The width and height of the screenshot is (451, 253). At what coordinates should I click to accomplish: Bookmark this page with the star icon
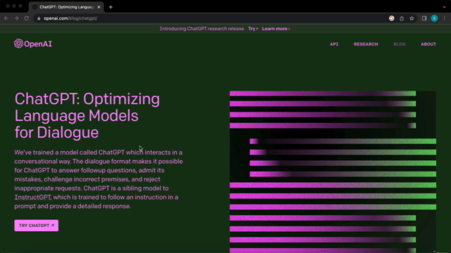pyautogui.click(x=412, y=18)
